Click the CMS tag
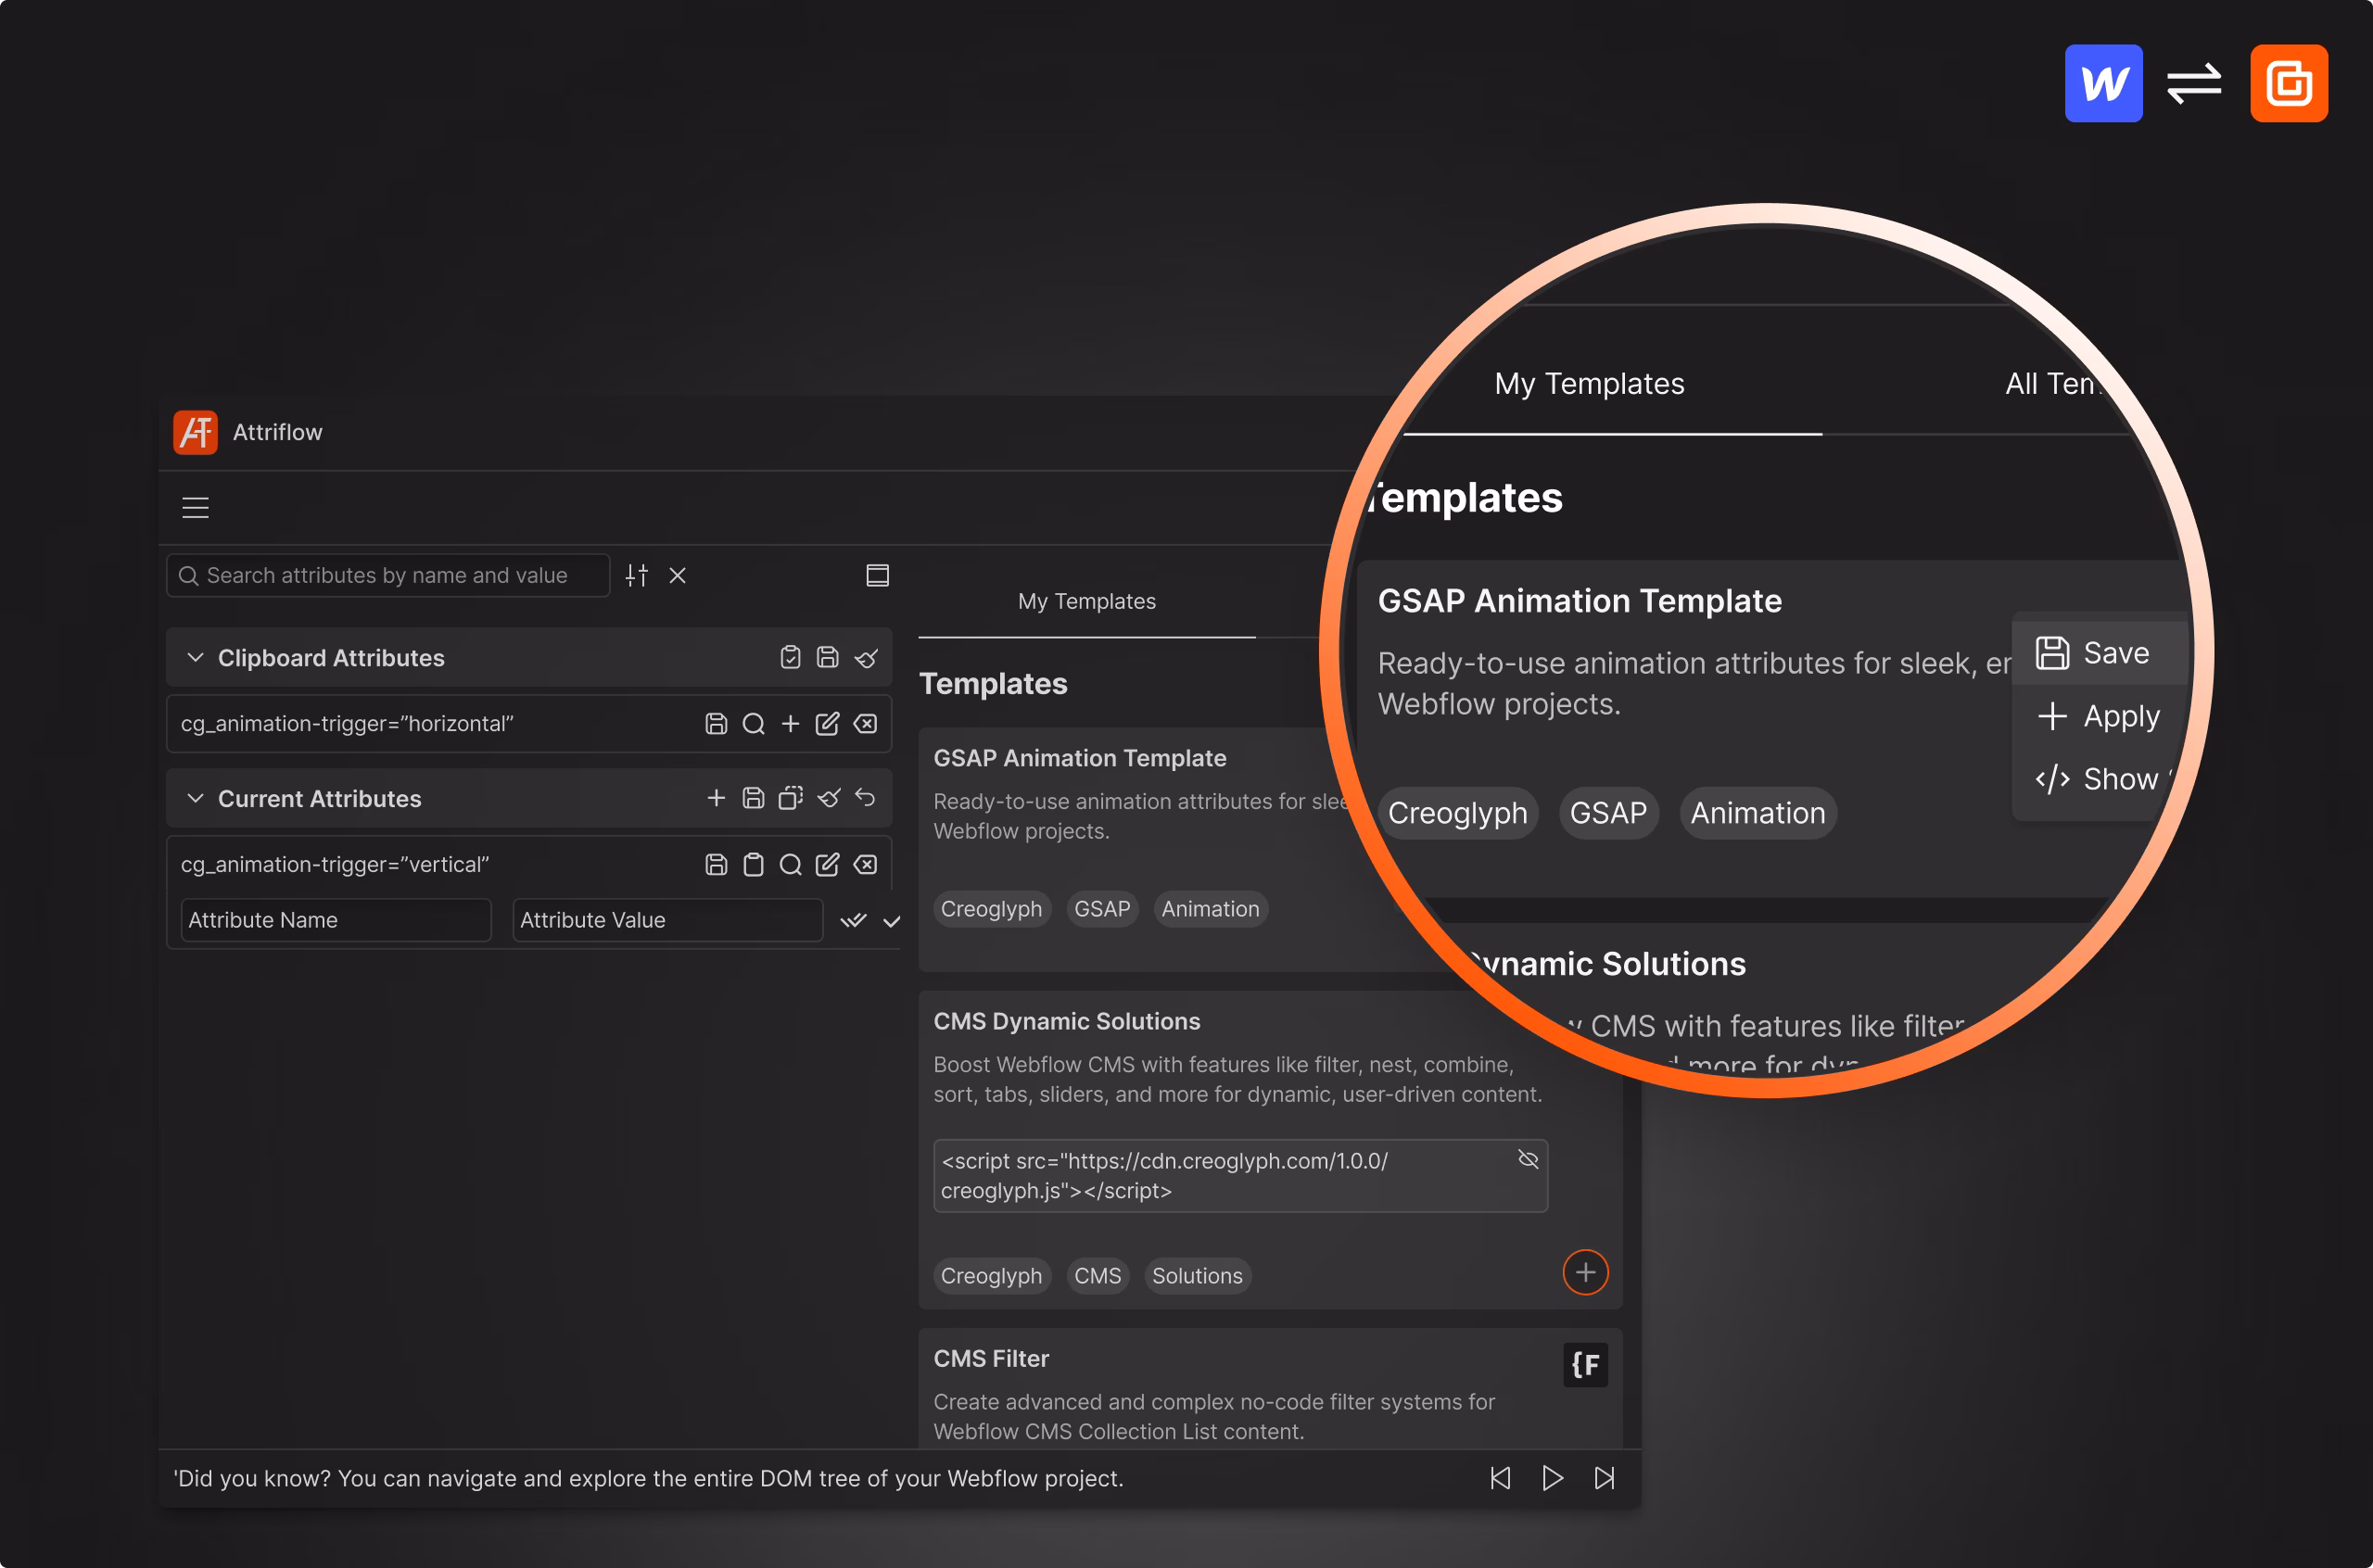The image size is (2373, 1568). click(1097, 1276)
